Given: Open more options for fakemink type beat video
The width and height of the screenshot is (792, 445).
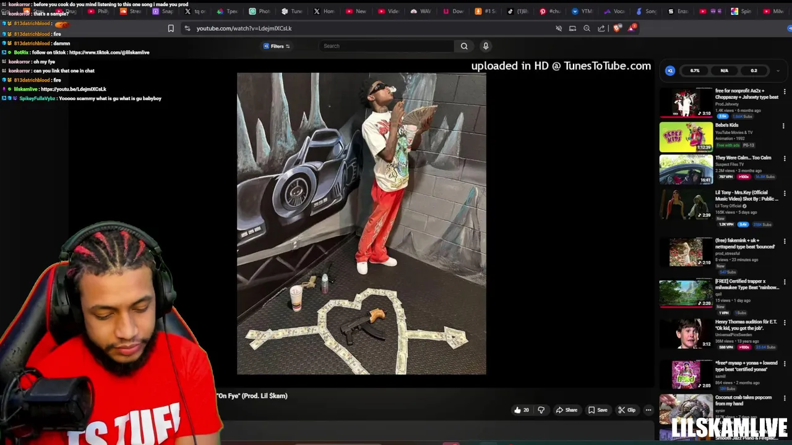Looking at the screenshot, I should click(x=784, y=241).
